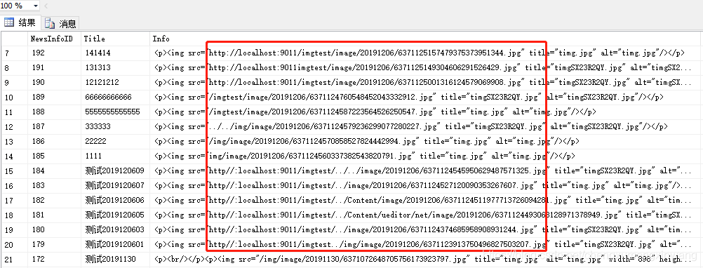The image size is (703, 268).
Task: Select the Info column header
Action: [x=426, y=39]
